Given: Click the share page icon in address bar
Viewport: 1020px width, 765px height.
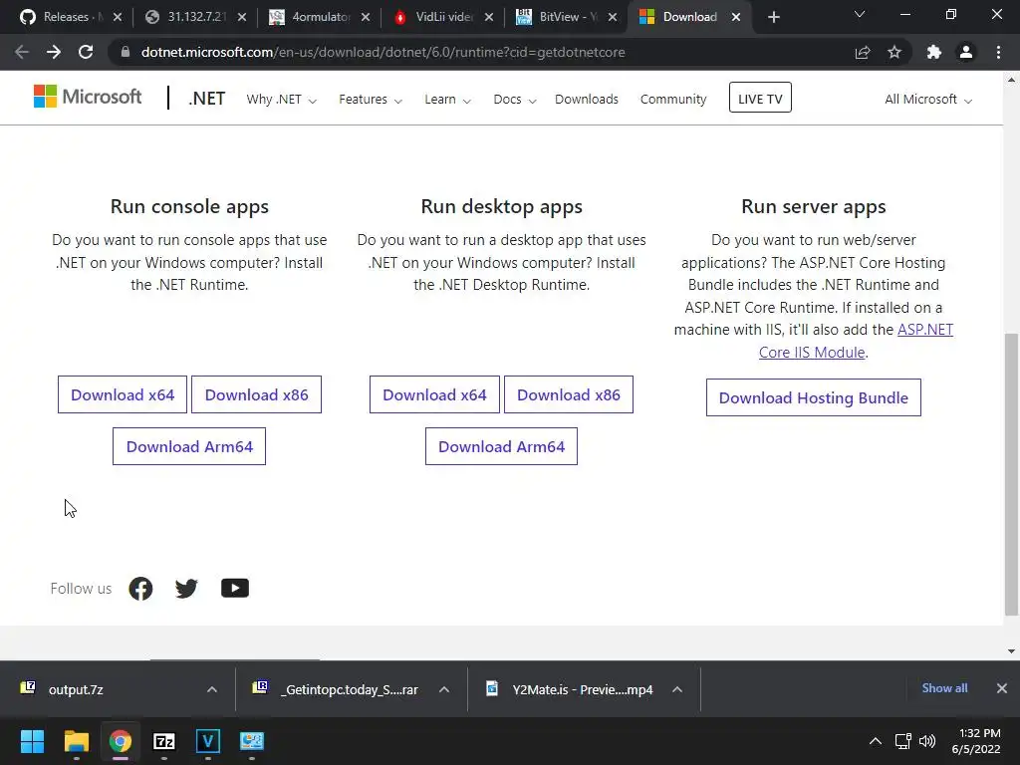Looking at the screenshot, I should point(863,52).
